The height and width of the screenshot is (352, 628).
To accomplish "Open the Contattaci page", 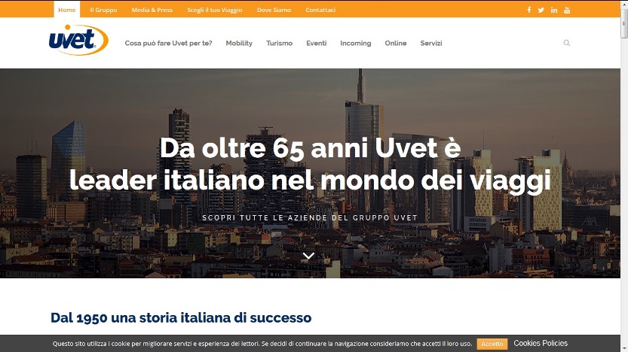I will (320, 10).
